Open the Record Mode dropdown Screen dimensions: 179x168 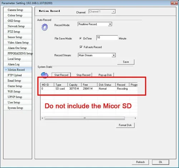pyautogui.click(x=95, y=24)
